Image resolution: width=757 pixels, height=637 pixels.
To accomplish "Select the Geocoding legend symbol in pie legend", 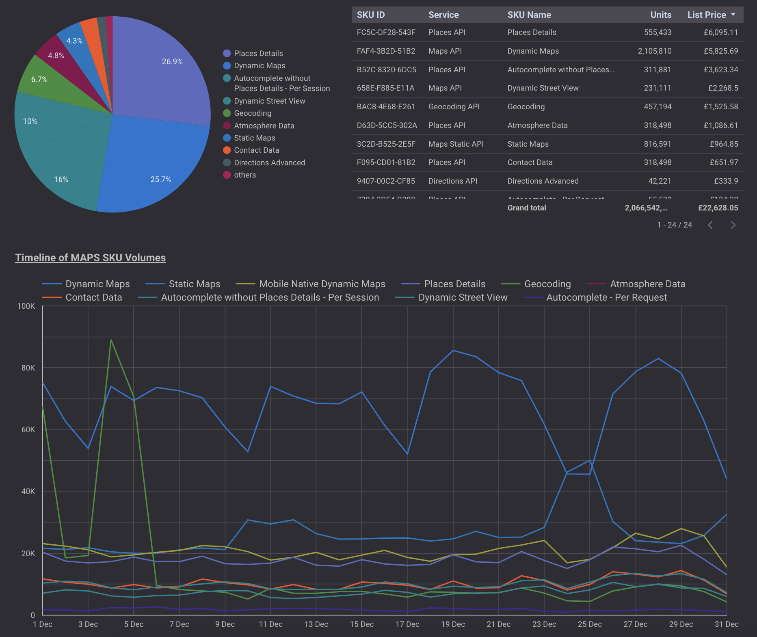I will 227,113.
